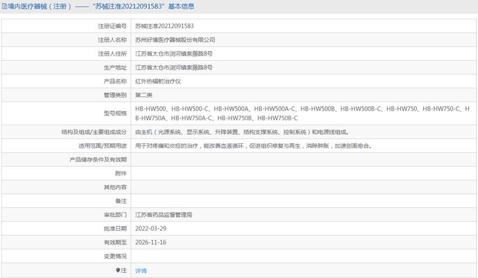Select registration number 苏械注准20212091583 in the table
478x278 pixels.
tap(165, 26)
